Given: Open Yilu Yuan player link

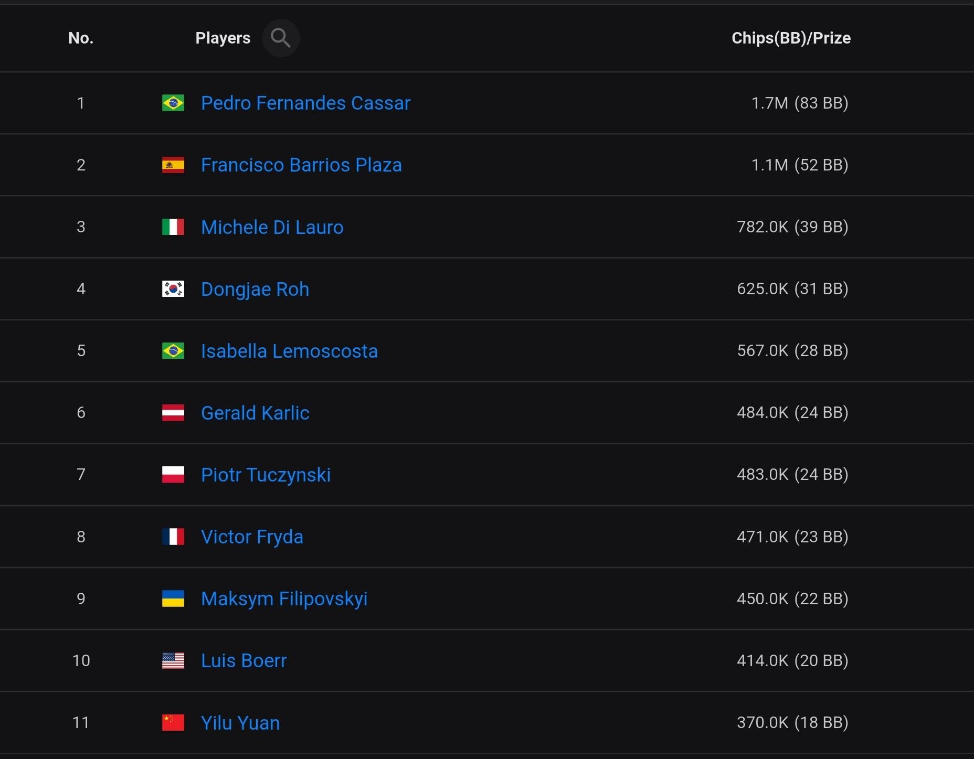Looking at the screenshot, I should 240,723.
